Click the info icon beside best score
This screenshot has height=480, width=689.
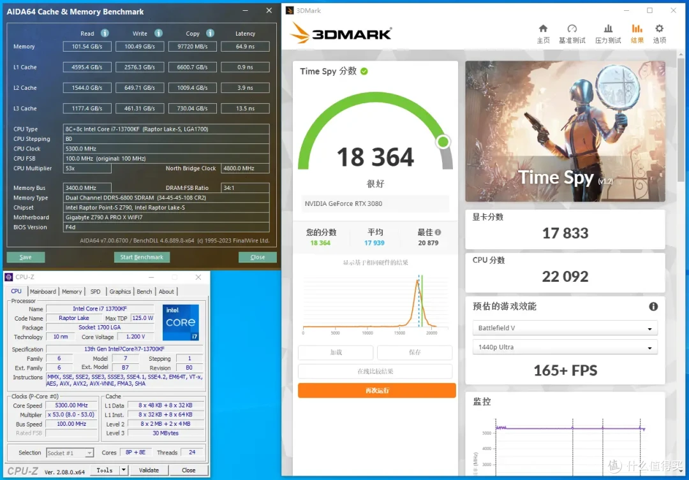coord(438,232)
